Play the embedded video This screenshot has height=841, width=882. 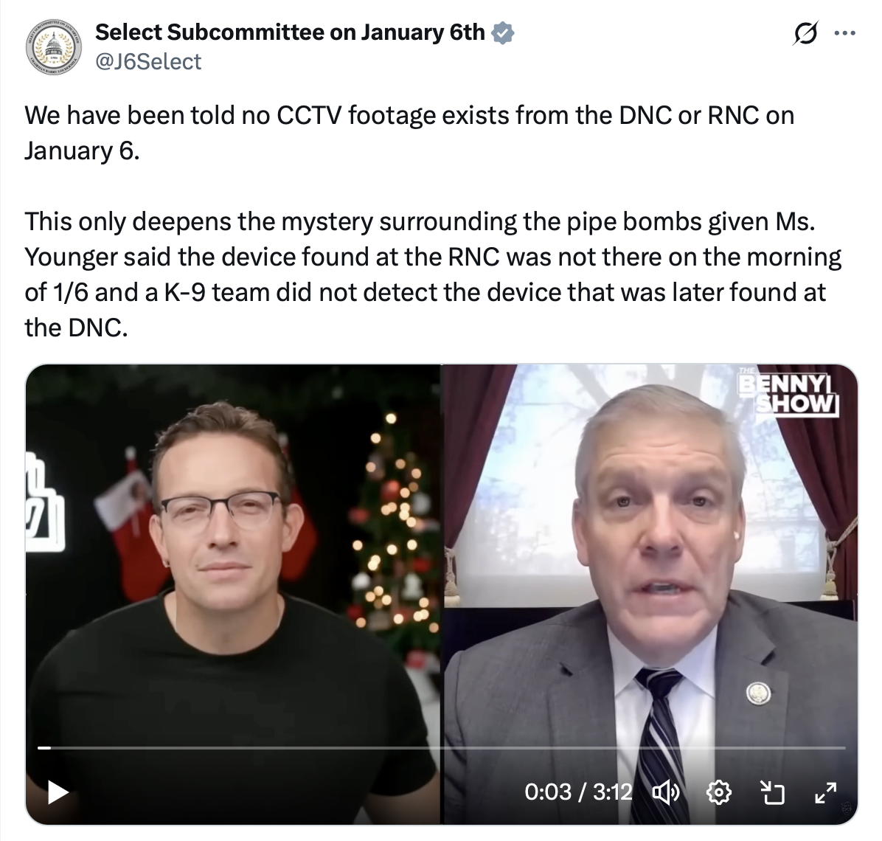58,792
